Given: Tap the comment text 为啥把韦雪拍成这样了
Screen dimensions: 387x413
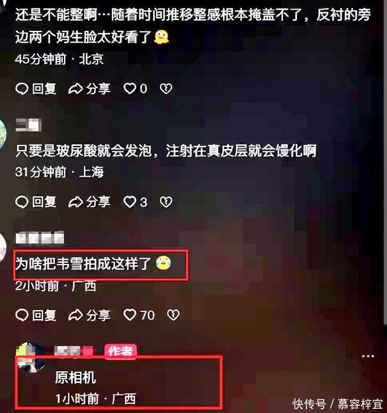Looking at the screenshot, I should (83, 263).
